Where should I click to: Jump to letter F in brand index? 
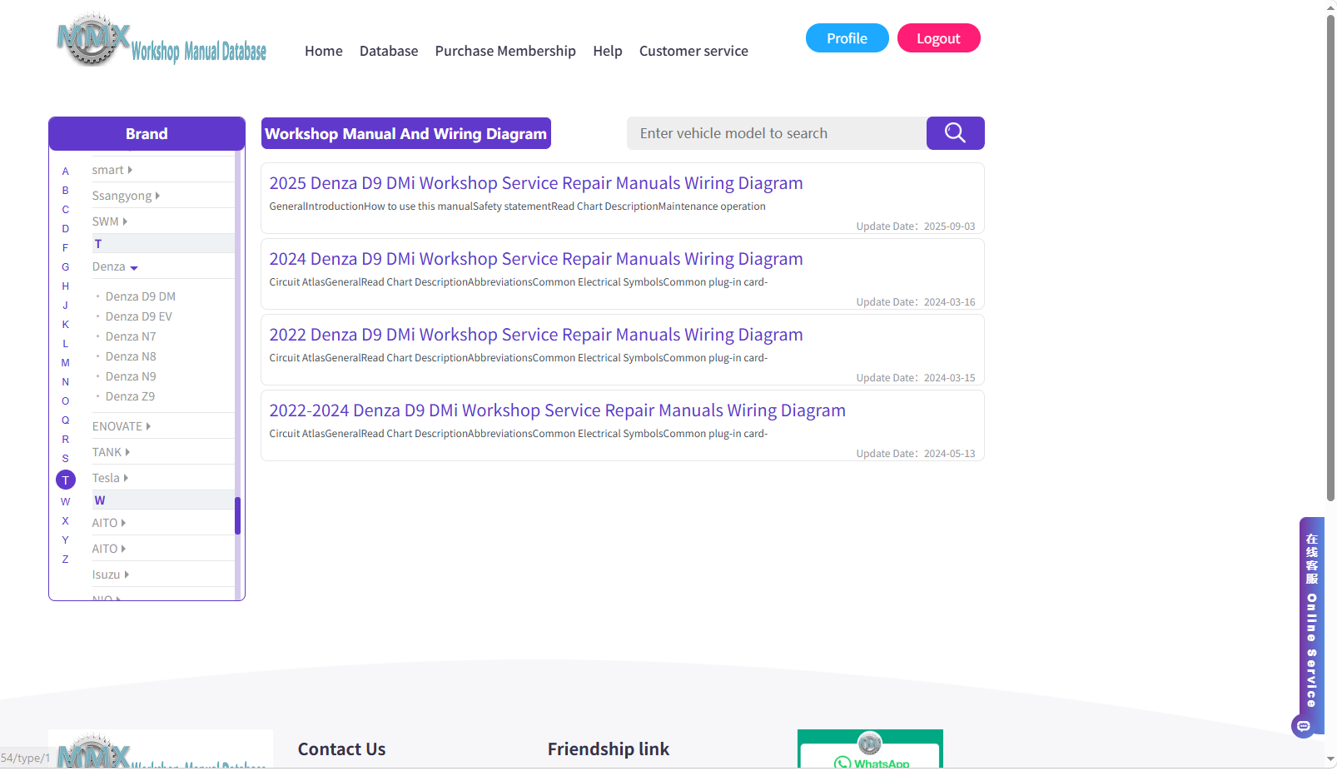point(66,248)
